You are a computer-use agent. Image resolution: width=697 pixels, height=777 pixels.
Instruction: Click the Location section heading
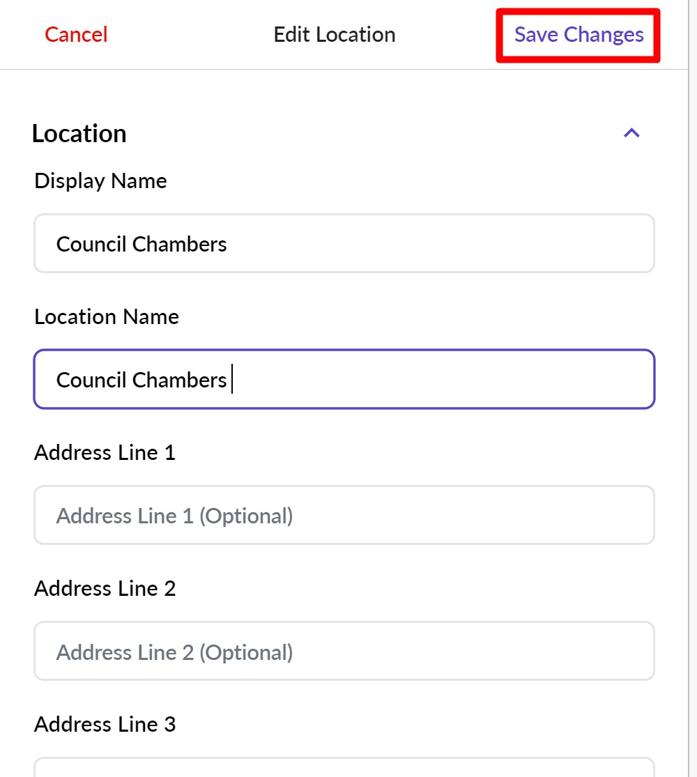pos(79,133)
